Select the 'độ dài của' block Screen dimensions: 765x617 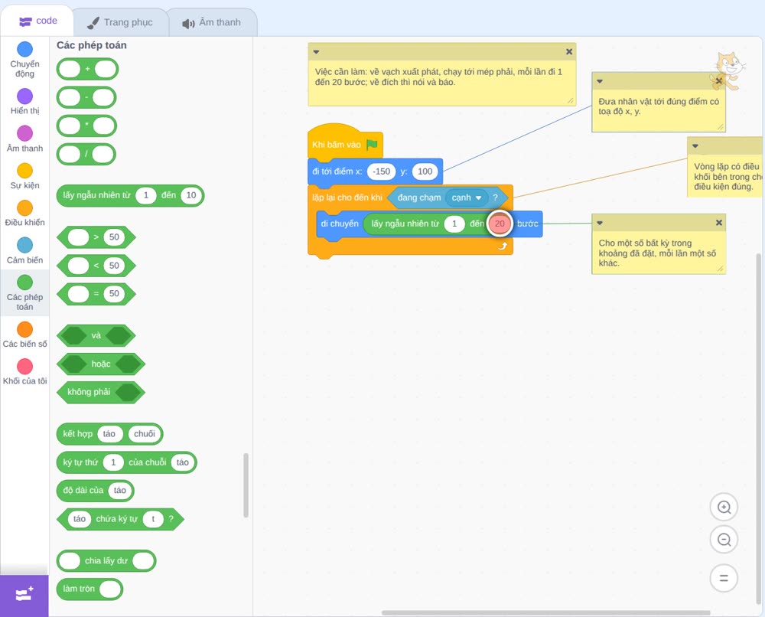[x=95, y=491]
